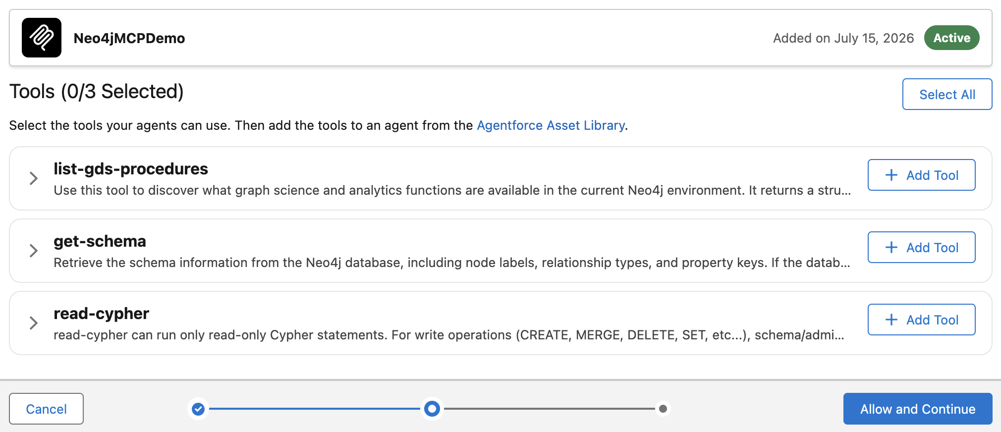Viewport: 1001px width, 432px height.
Task: Click the get-schema description starting with Retrieve
Action: [x=452, y=263]
